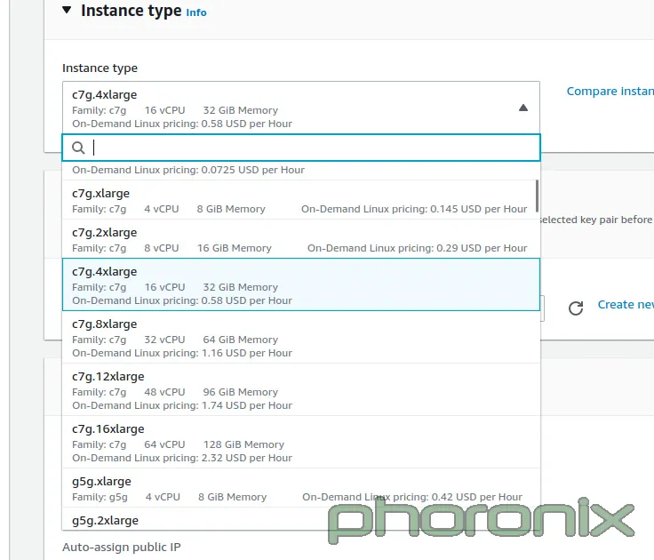The width and height of the screenshot is (654, 560).
Task: Open the Info link beside Instance type
Action: [x=196, y=12]
